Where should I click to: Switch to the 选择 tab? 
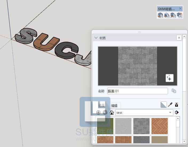[x=101, y=105]
